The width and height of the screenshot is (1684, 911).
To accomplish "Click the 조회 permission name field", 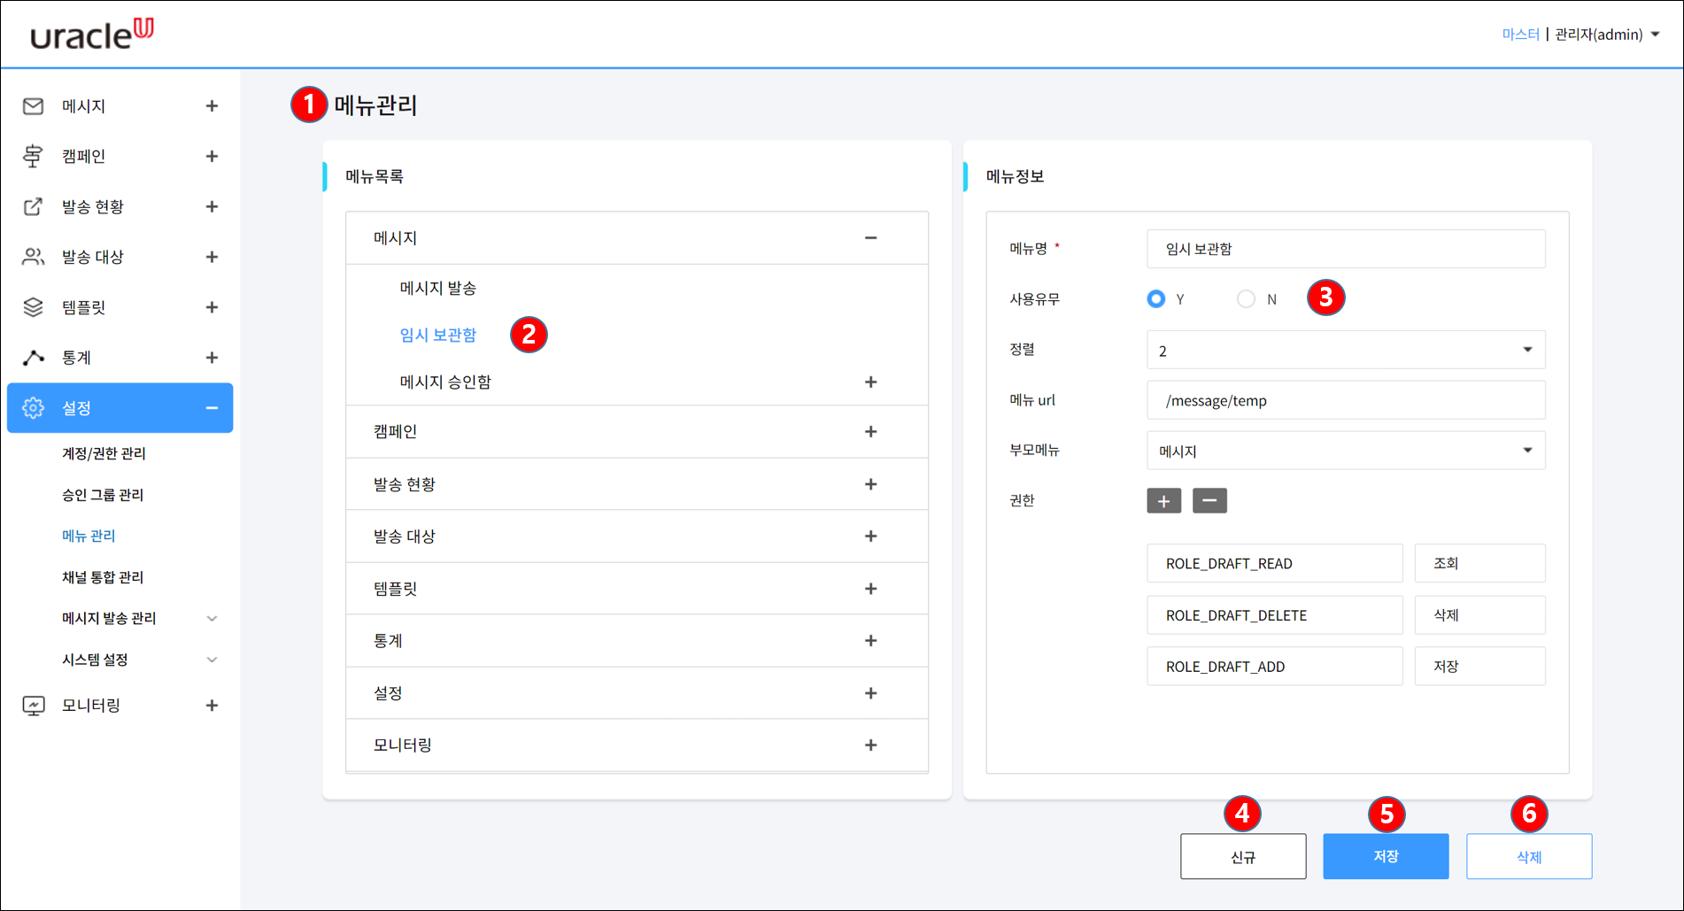I will pos(1480,563).
